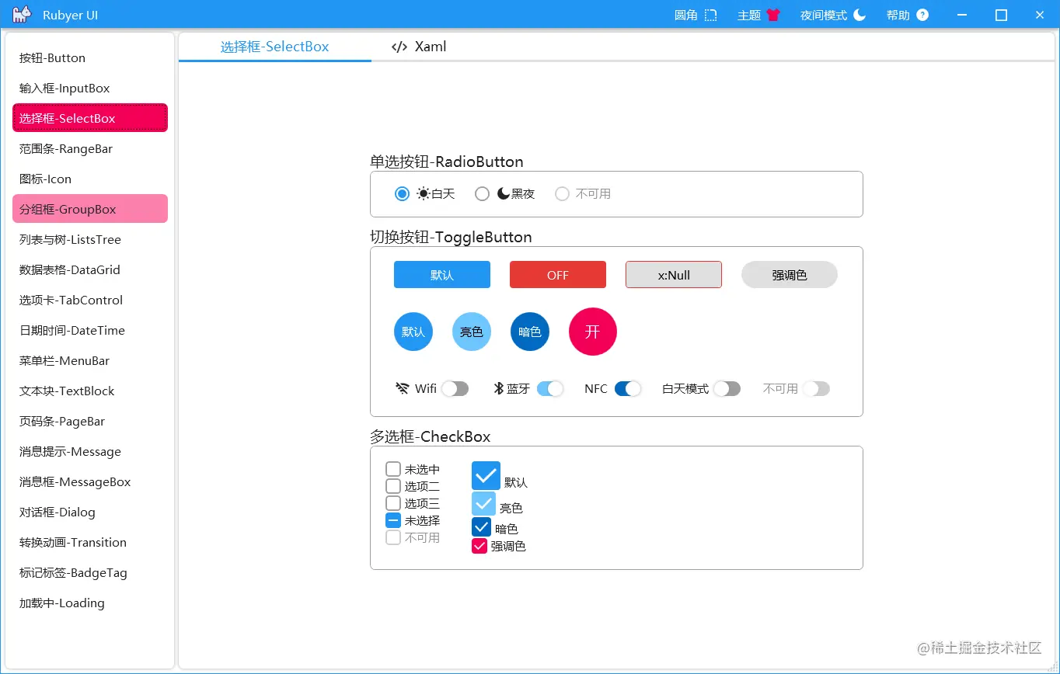Image resolution: width=1060 pixels, height=674 pixels.
Task: Click the 夜间模式 moon icon in the title bar
Action: click(858, 14)
